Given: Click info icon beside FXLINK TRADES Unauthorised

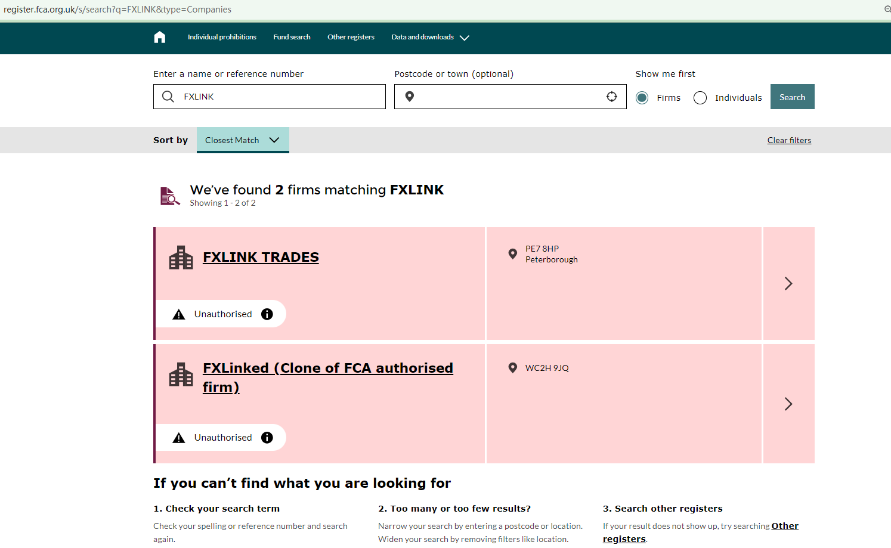Looking at the screenshot, I should tap(267, 314).
